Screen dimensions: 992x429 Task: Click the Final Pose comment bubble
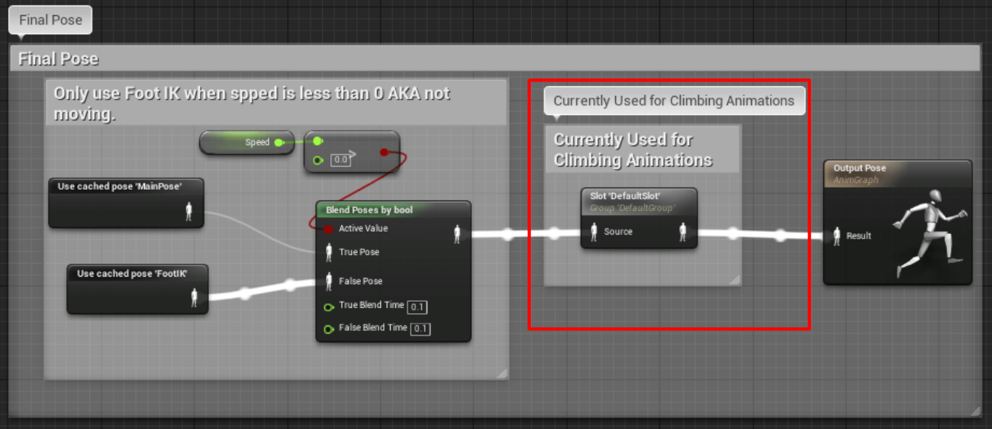(50, 21)
